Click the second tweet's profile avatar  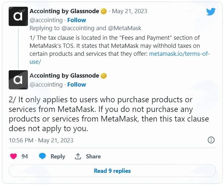point(18,80)
